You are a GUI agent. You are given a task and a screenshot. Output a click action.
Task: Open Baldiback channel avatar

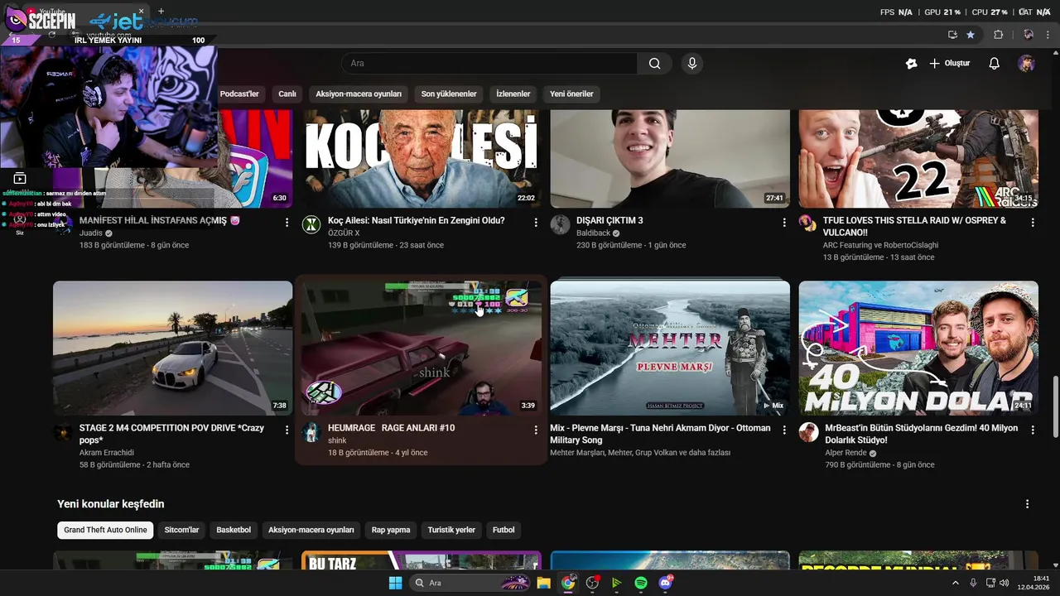click(x=561, y=225)
